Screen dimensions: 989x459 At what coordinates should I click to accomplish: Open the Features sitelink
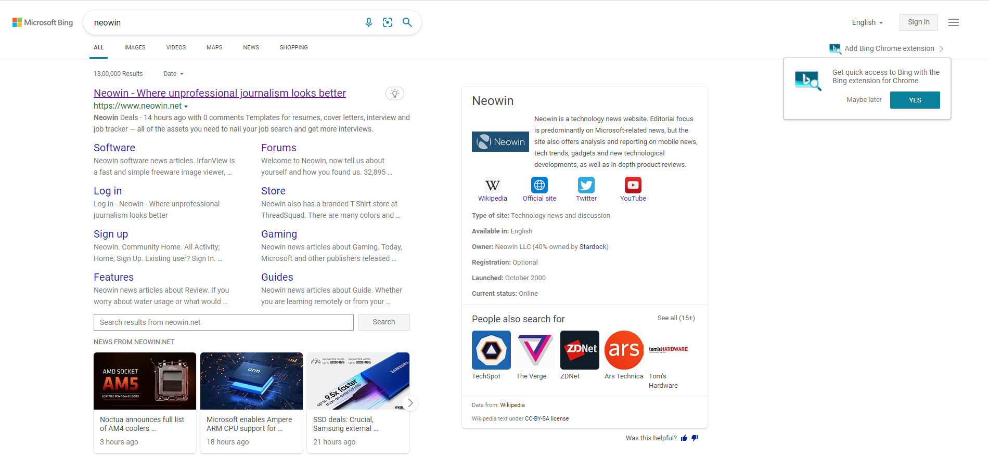click(113, 277)
